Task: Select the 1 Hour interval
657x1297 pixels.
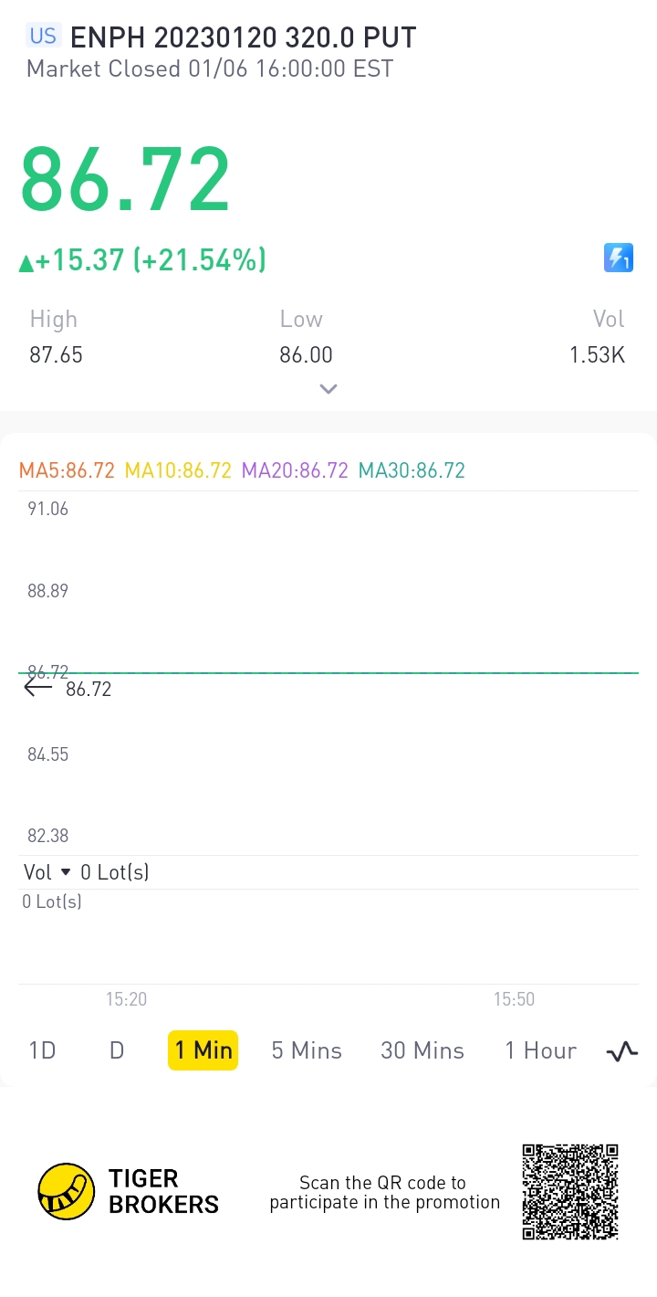Action: [x=541, y=1050]
